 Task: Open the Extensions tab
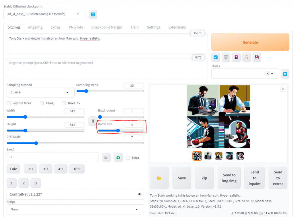pyautogui.click(x=177, y=27)
